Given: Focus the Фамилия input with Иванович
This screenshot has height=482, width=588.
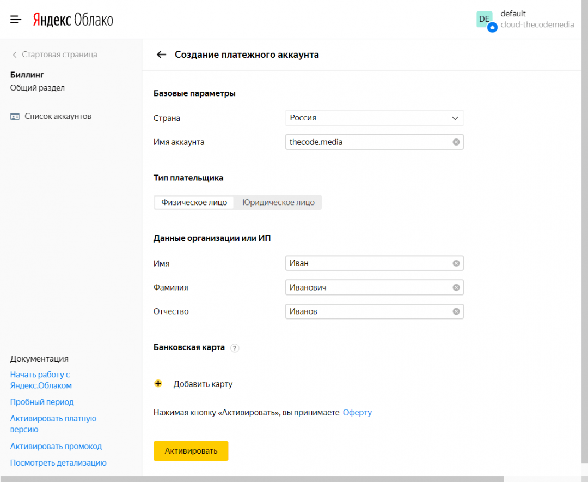Looking at the screenshot, I should [x=374, y=287].
